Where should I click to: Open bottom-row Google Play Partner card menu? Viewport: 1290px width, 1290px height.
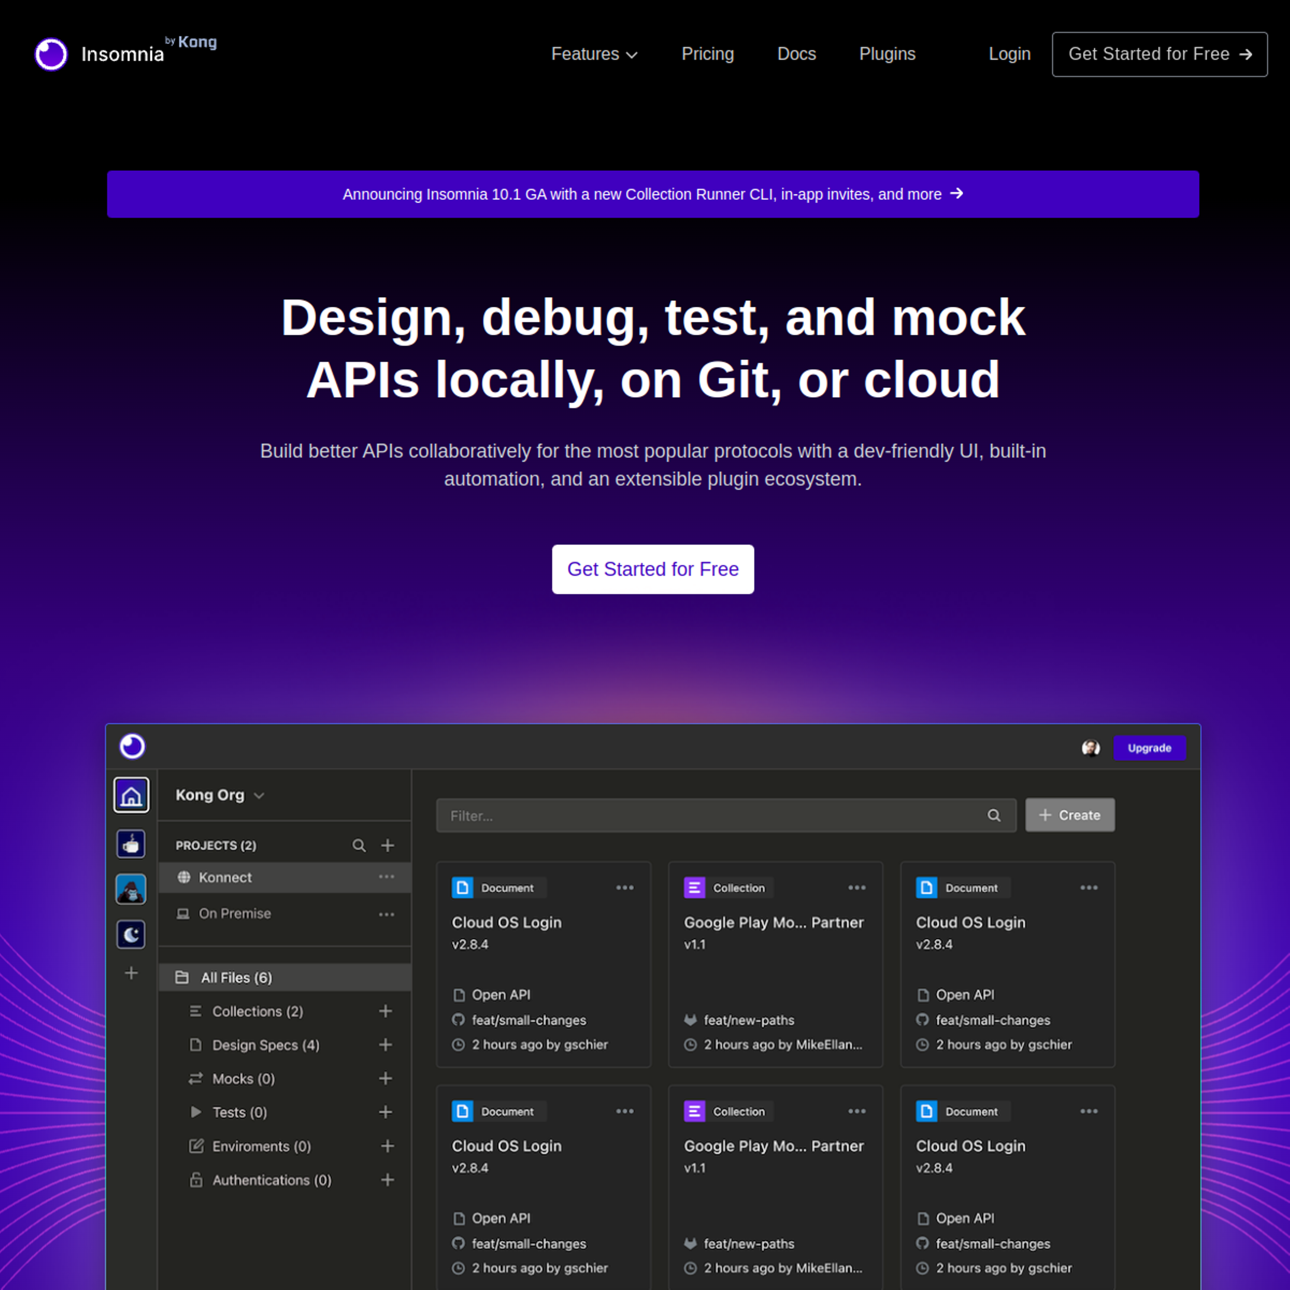point(857,1111)
